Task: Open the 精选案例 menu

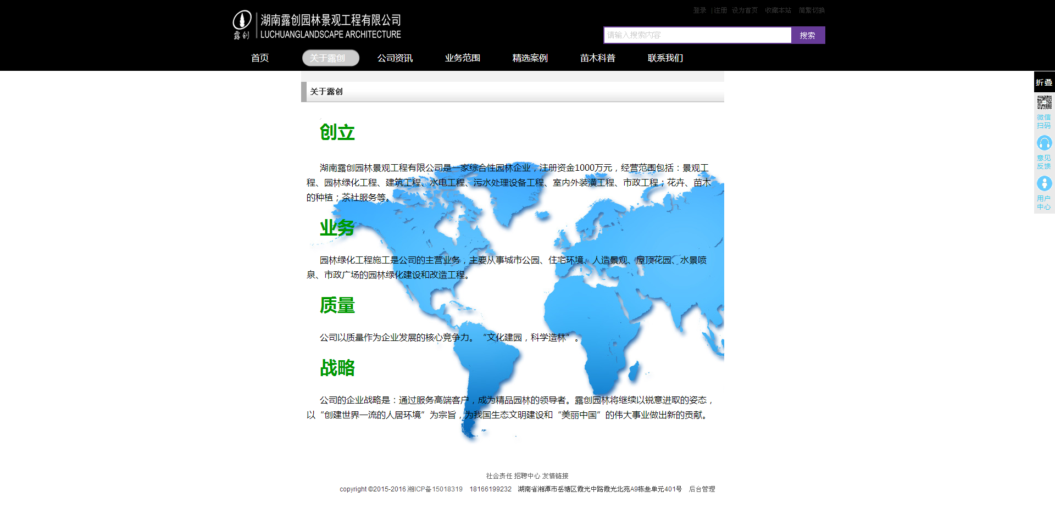Action: (x=530, y=58)
